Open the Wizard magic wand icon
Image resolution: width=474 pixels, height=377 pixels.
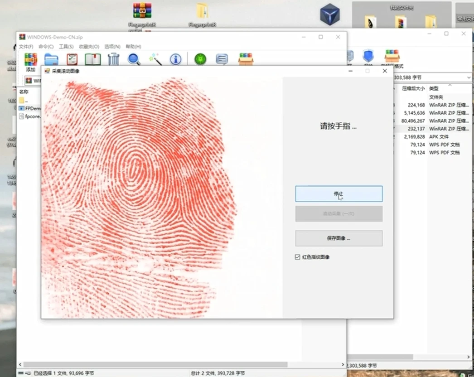[x=155, y=59]
